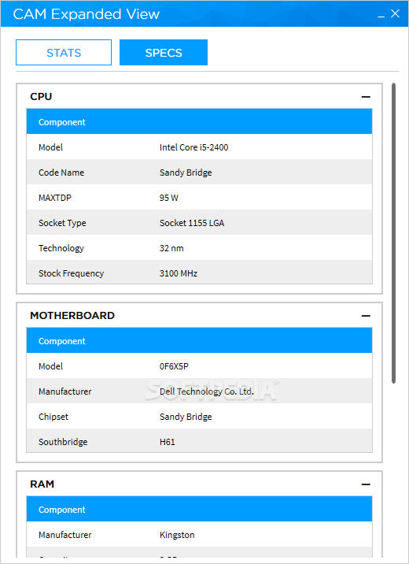Close the CAM Expanded View window
This screenshot has width=409, height=564.
[396, 13]
